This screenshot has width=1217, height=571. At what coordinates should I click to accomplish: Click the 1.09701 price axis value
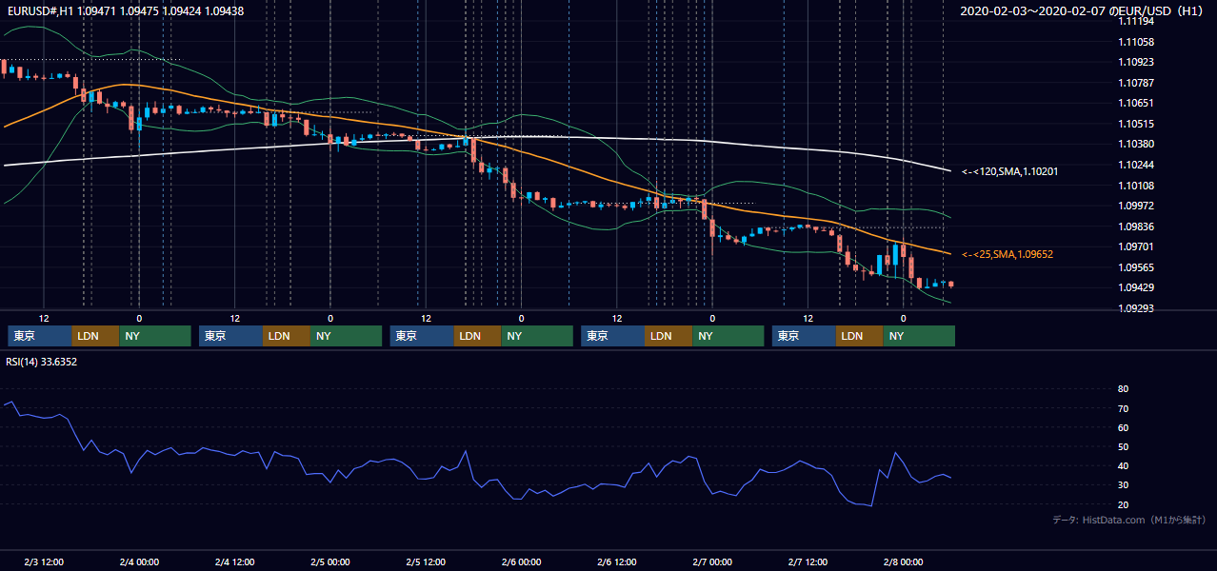[1136, 246]
